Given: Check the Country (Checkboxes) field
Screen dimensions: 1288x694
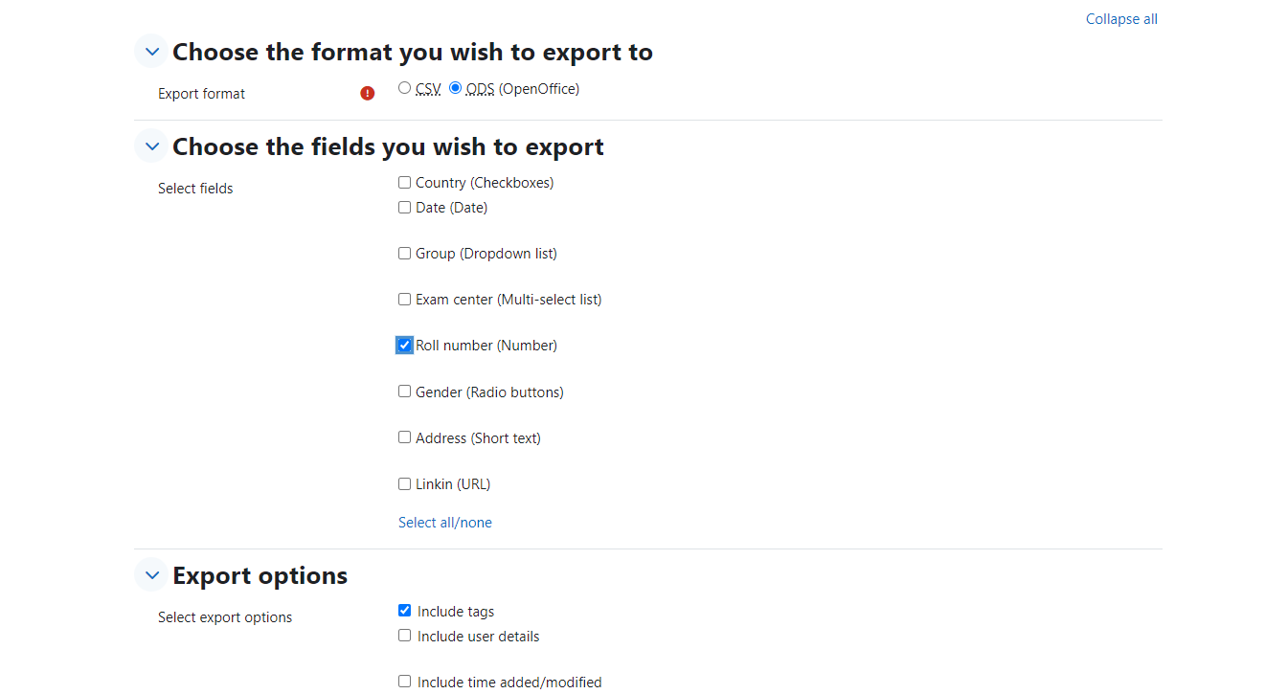Looking at the screenshot, I should [404, 183].
